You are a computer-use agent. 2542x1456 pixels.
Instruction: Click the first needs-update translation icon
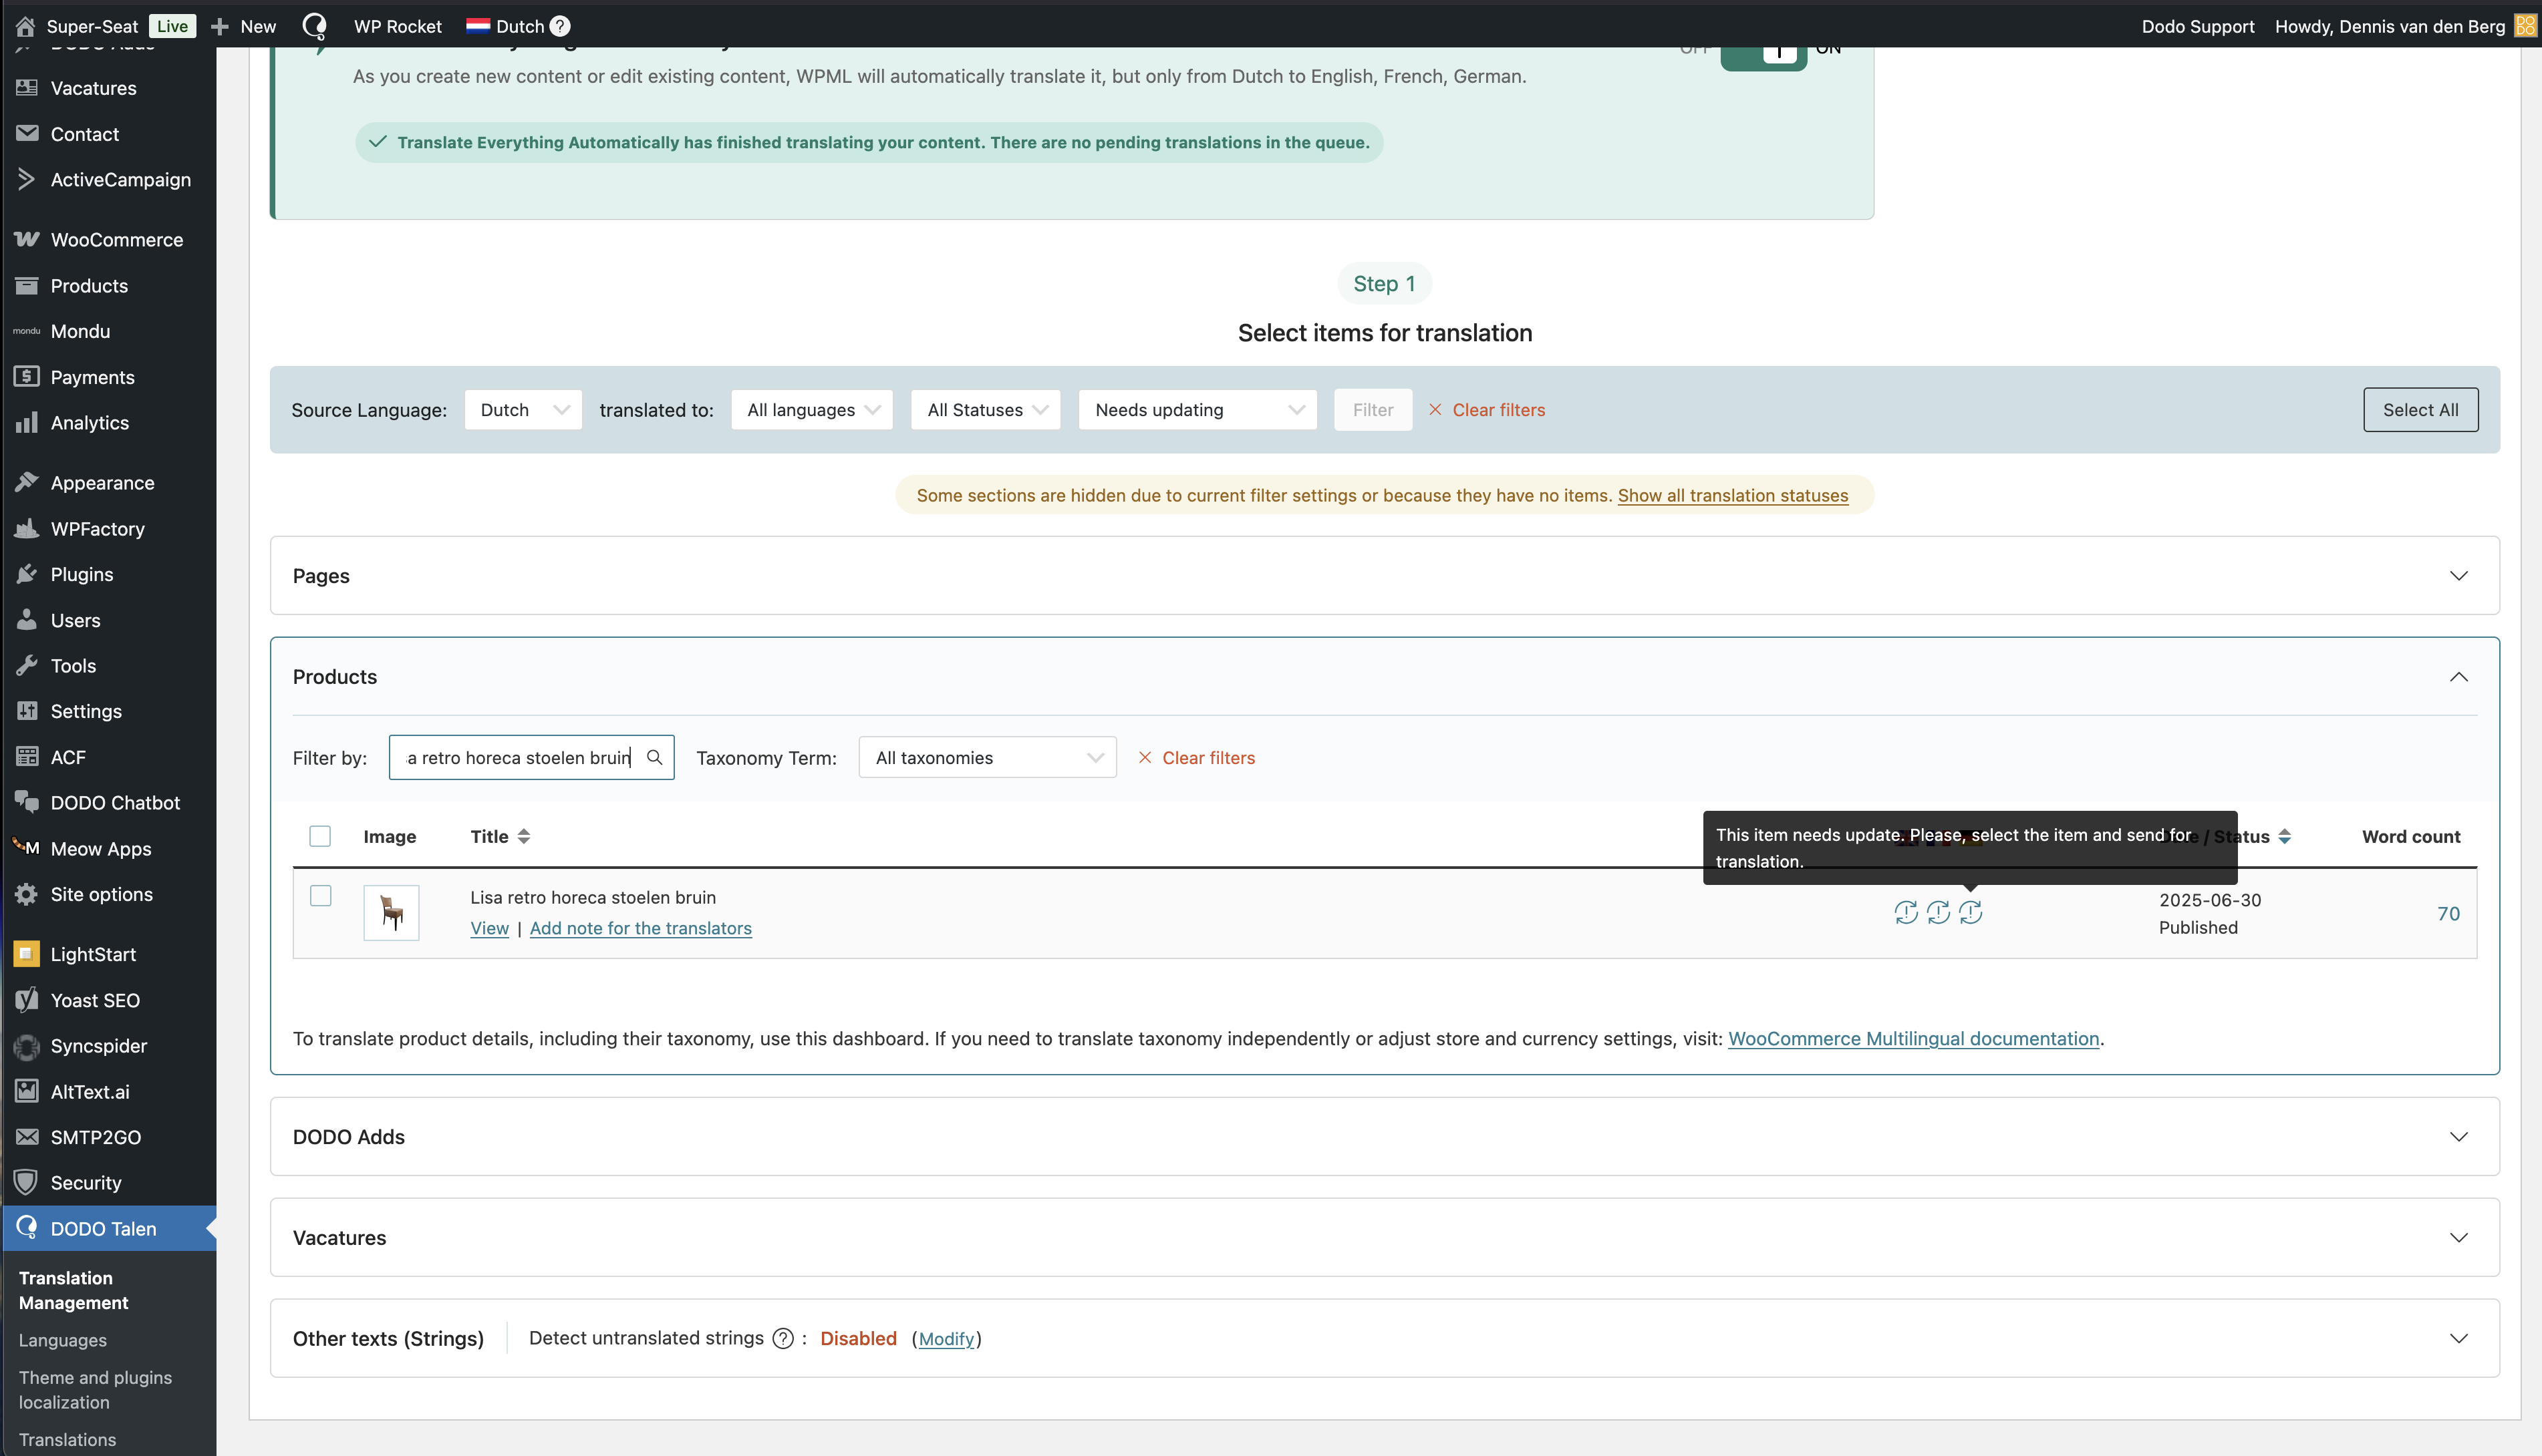click(x=1906, y=912)
